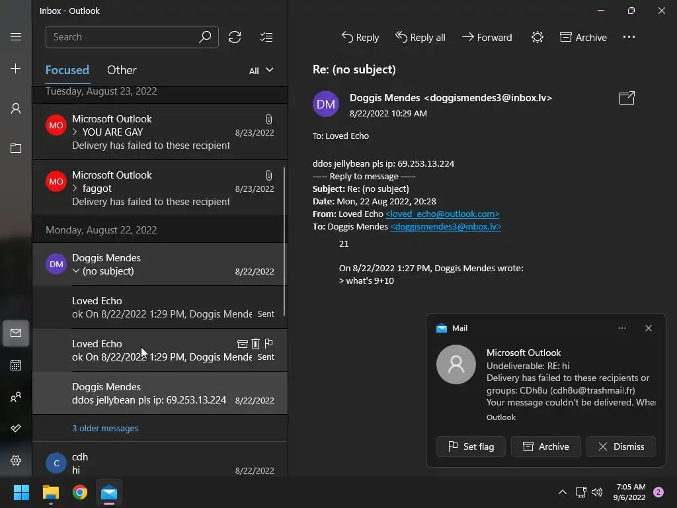Screen dimensions: 677x508
Task: Archive the open message from toolbar
Action: (x=583, y=38)
